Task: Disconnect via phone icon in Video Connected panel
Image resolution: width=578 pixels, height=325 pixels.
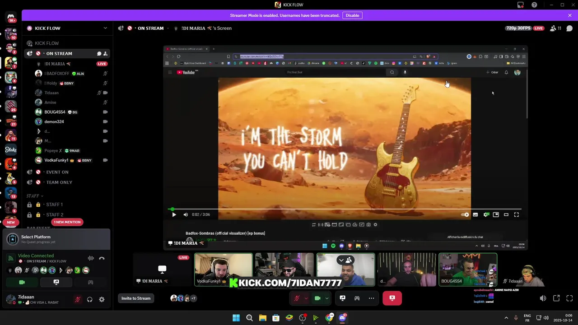Action: click(x=102, y=258)
